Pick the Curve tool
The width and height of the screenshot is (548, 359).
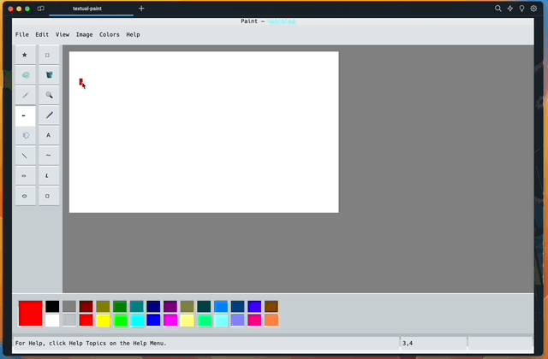point(48,156)
